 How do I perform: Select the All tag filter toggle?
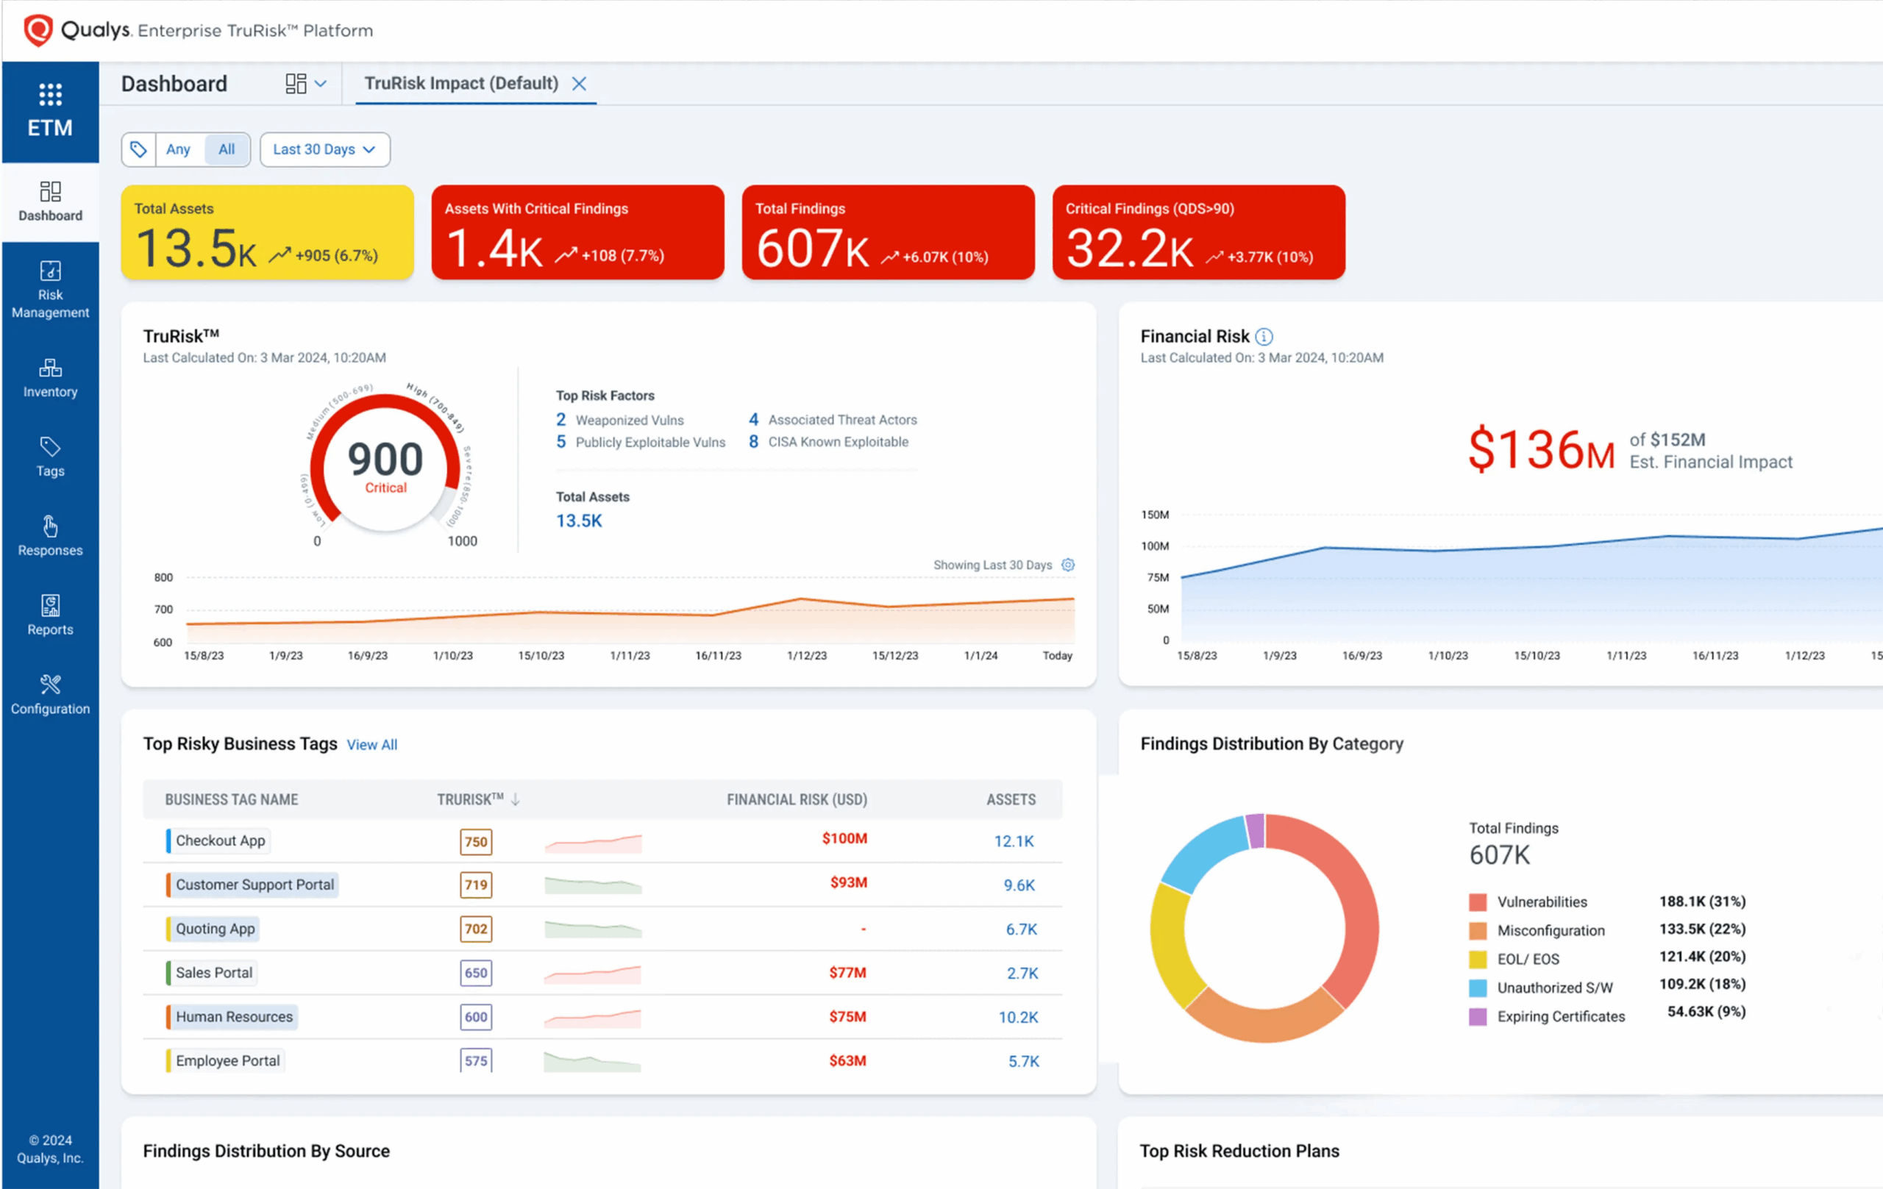(x=227, y=149)
